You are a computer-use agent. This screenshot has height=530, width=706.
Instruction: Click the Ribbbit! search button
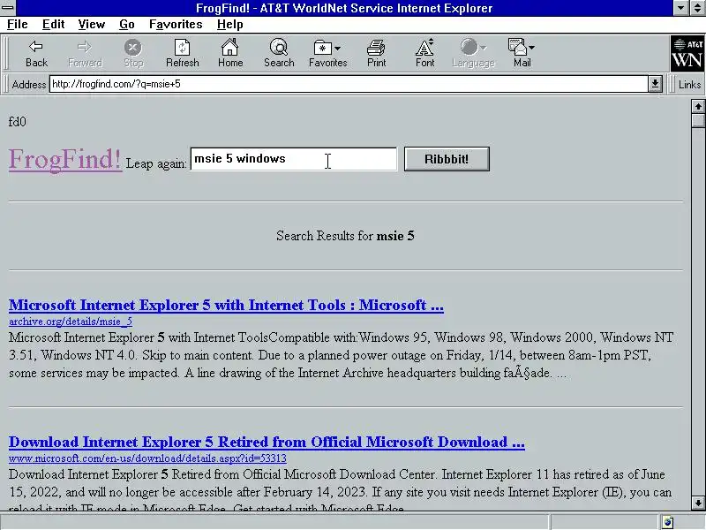click(447, 159)
